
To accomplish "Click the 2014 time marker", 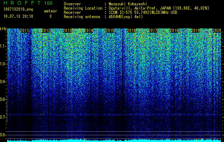I will point(89,31).
